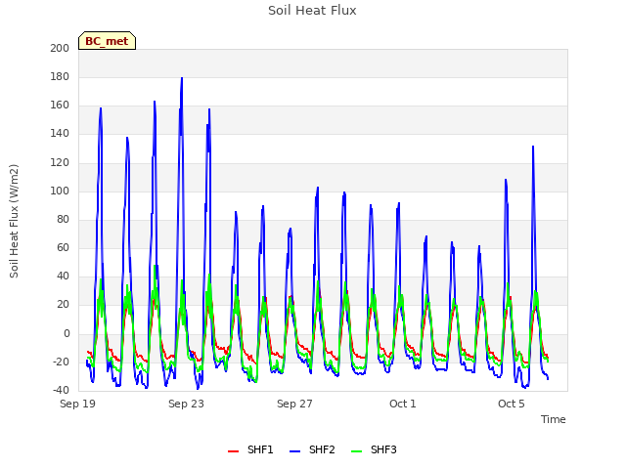Toggle SHF2 series in legend

[x=312, y=449]
